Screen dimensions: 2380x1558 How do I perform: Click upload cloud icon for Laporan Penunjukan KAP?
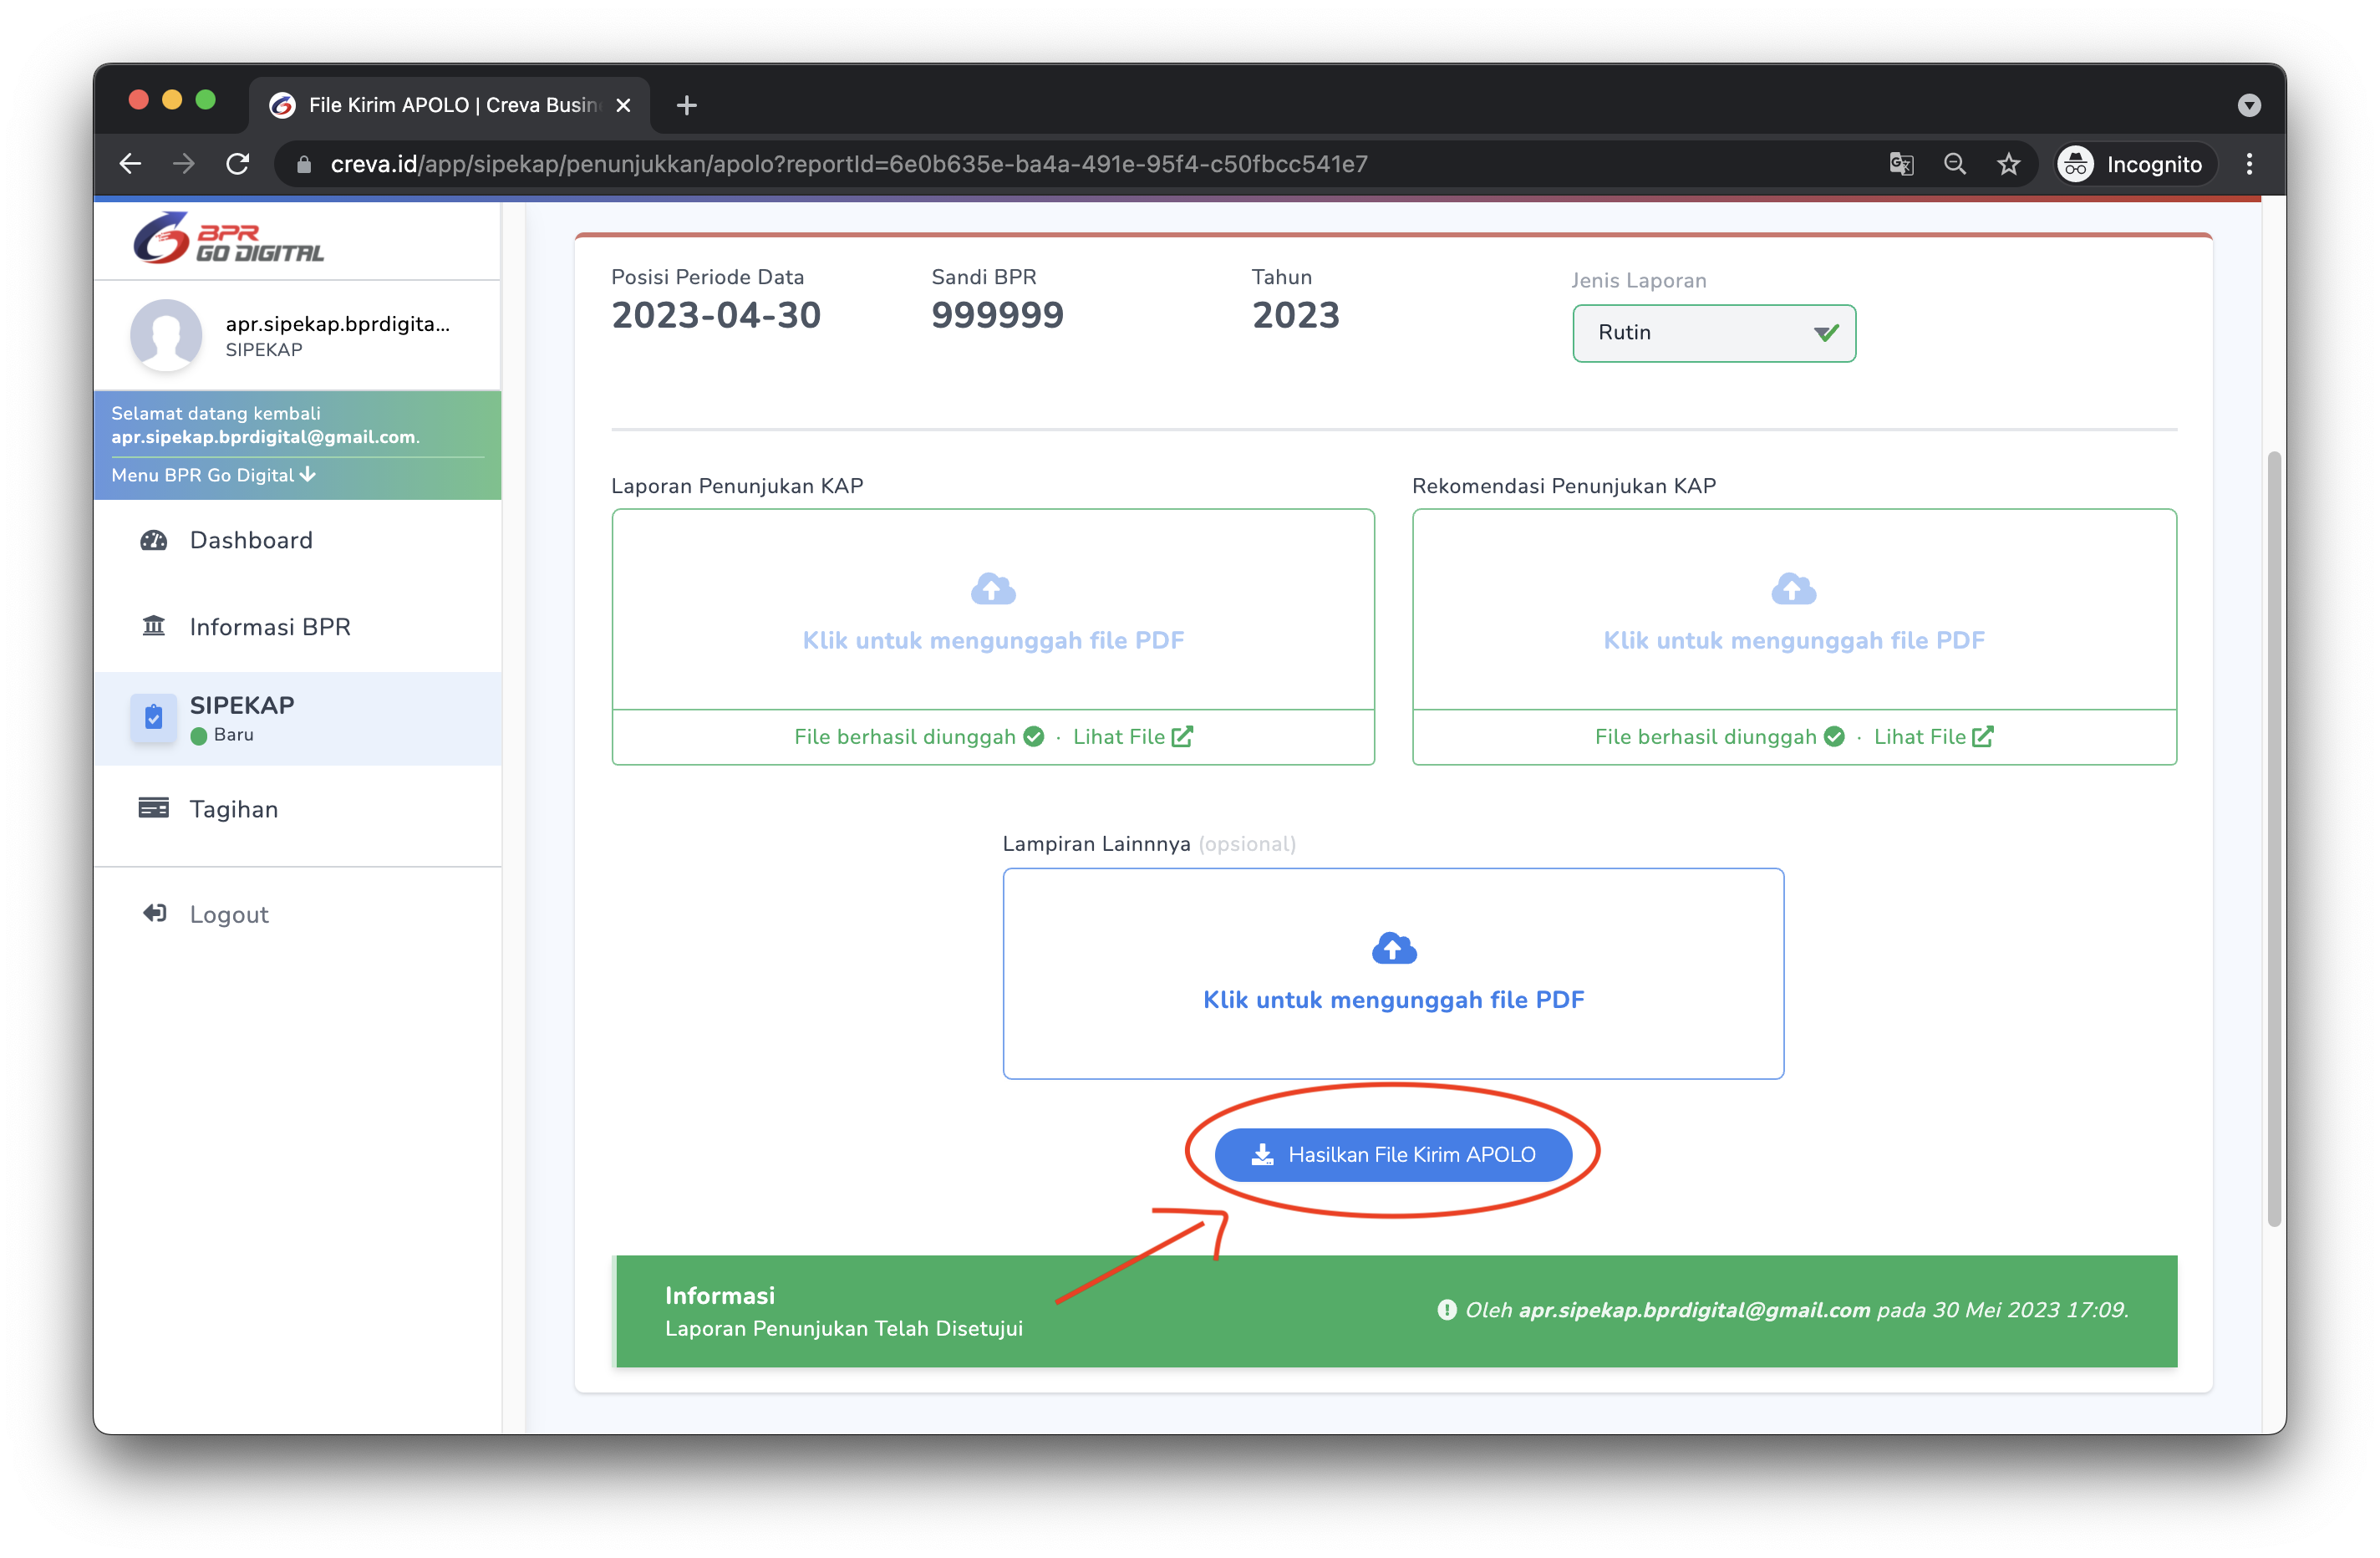coord(992,589)
